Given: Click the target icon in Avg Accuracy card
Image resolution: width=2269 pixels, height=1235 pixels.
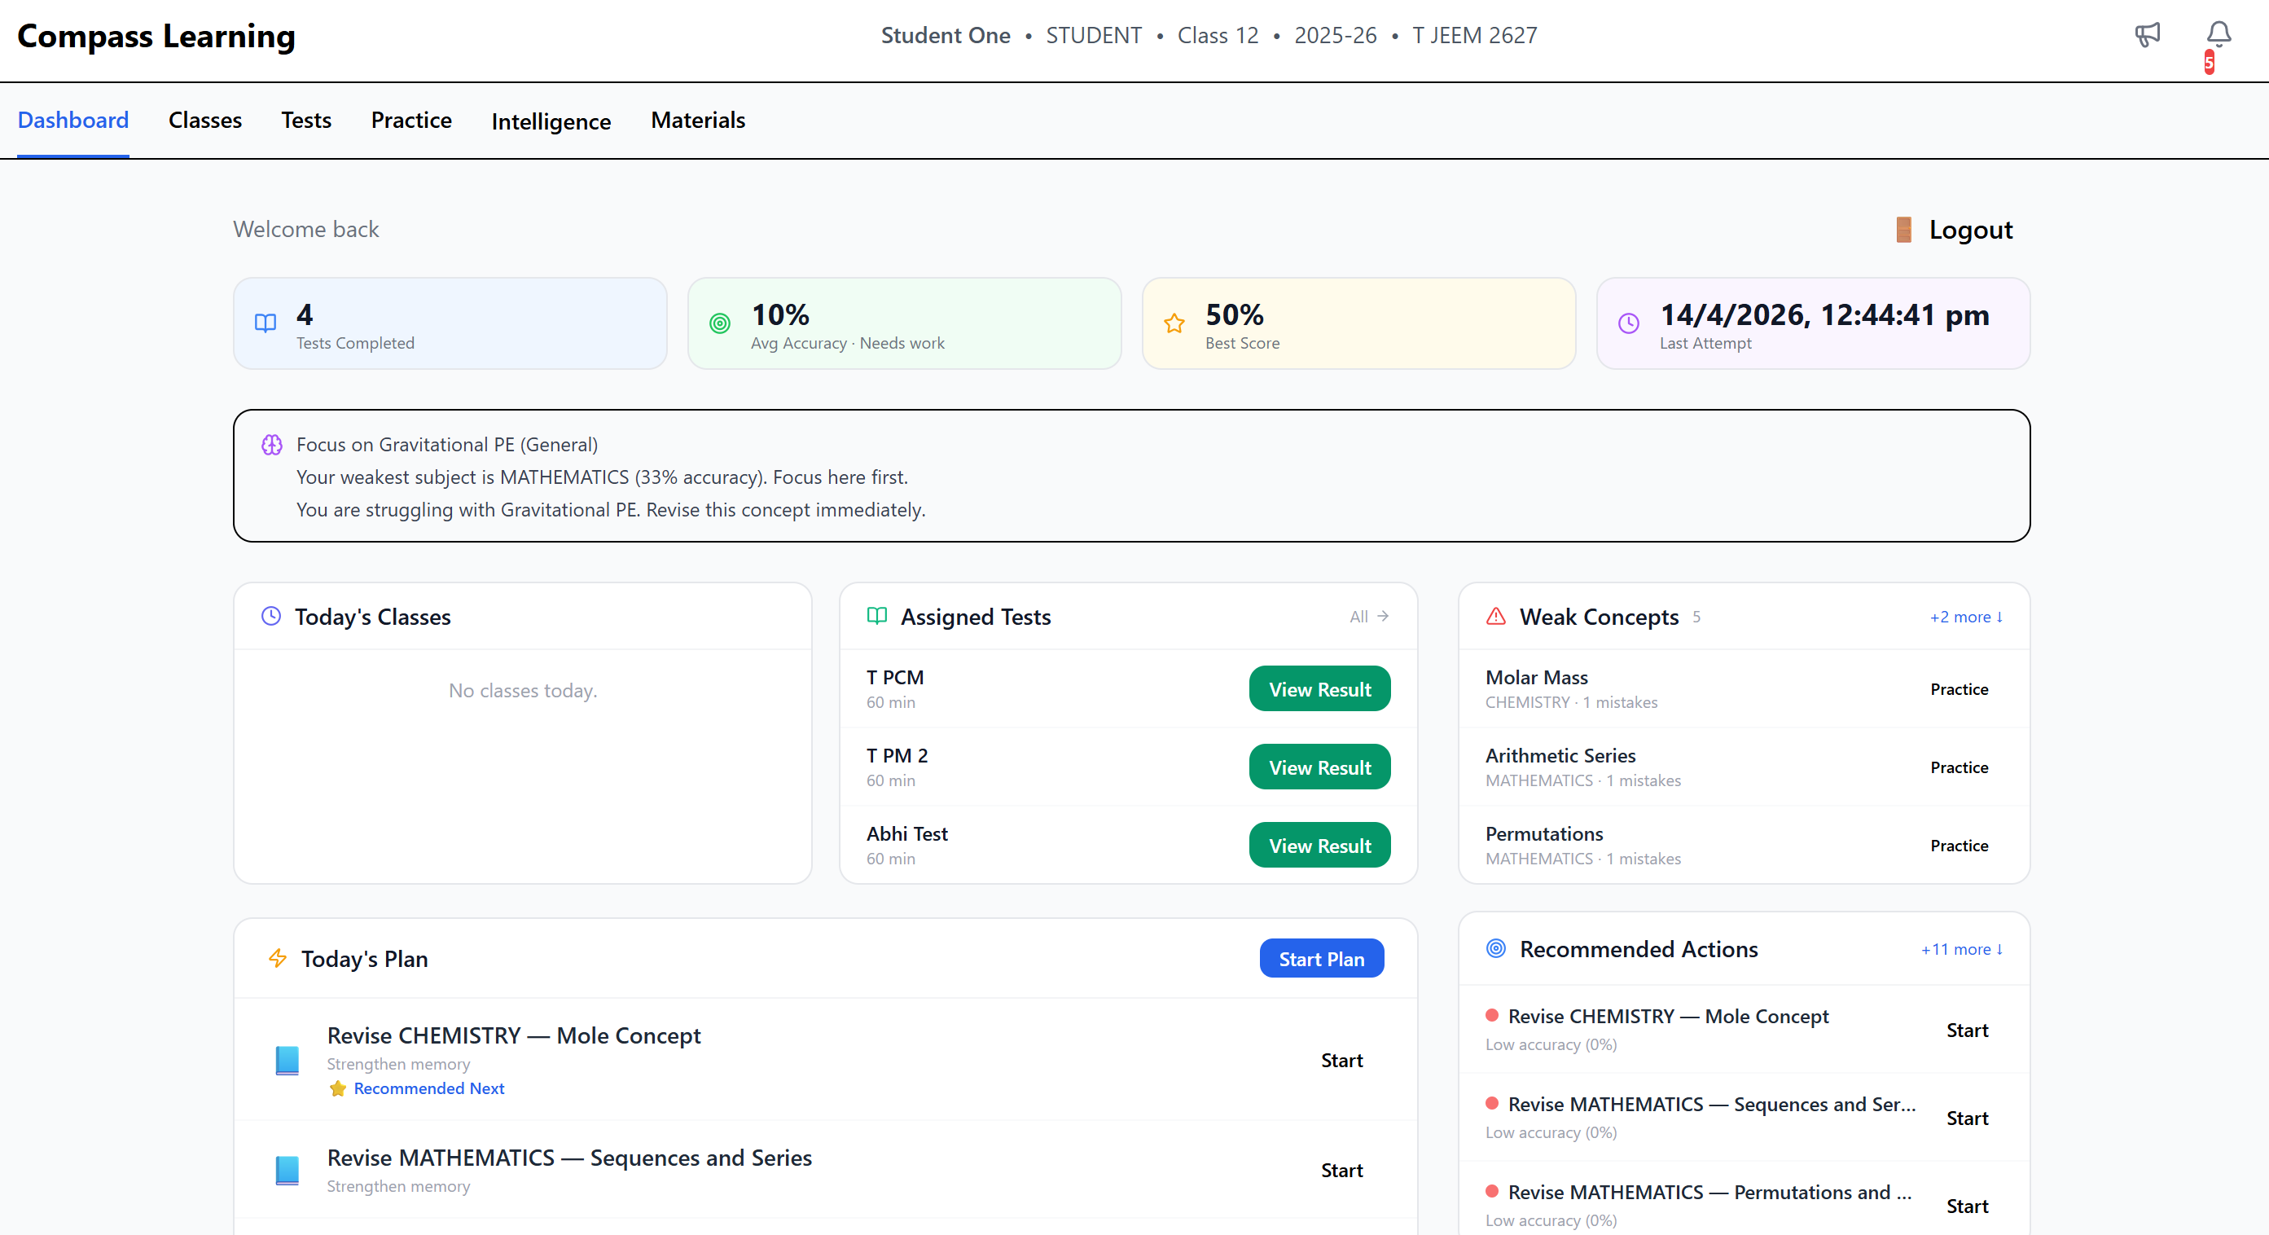Looking at the screenshot, I should click(720, 323).
